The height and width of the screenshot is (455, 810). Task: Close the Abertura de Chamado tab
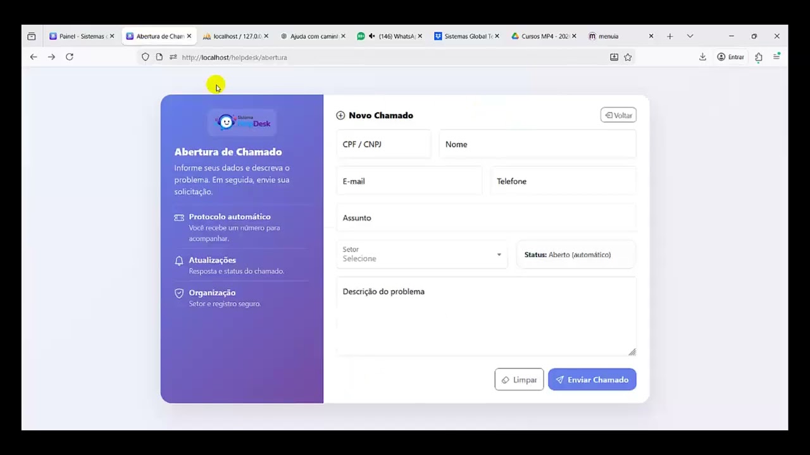point(189,36)
